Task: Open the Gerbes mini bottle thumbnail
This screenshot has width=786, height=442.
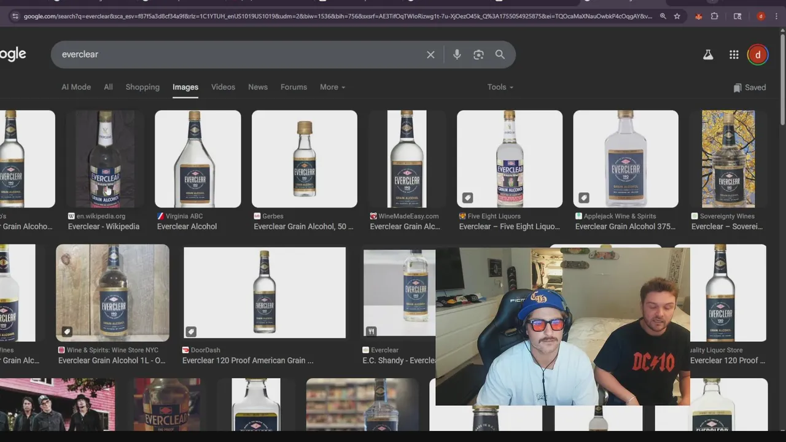Action: [x=305, y=159]
